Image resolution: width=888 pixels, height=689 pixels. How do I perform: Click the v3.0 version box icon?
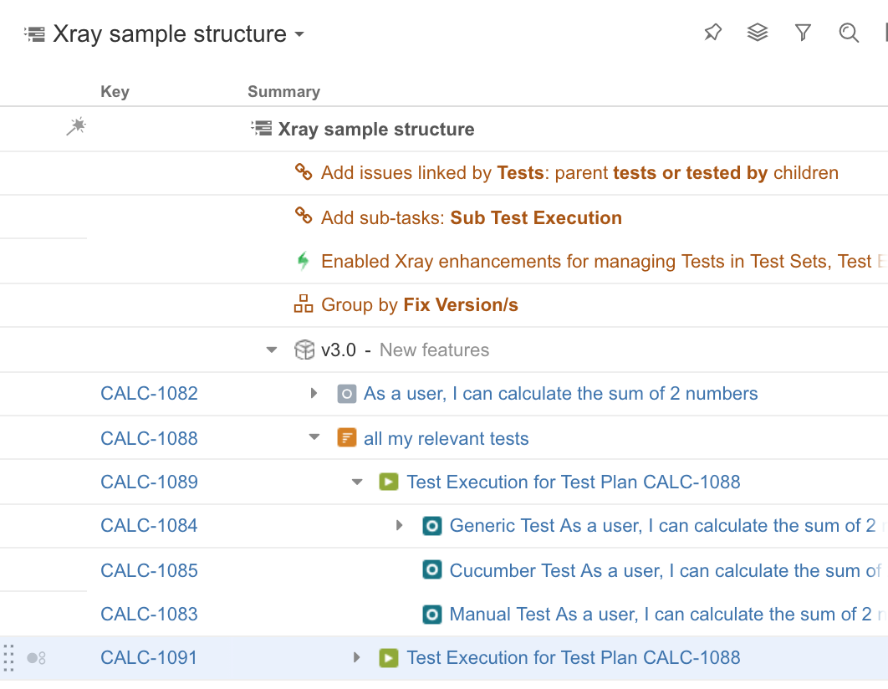tap(304, 350)
